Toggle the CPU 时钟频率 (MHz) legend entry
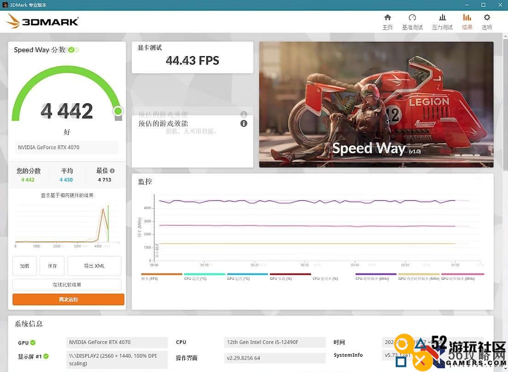Screen dimensions: 508x372 (x=375, y=276)
